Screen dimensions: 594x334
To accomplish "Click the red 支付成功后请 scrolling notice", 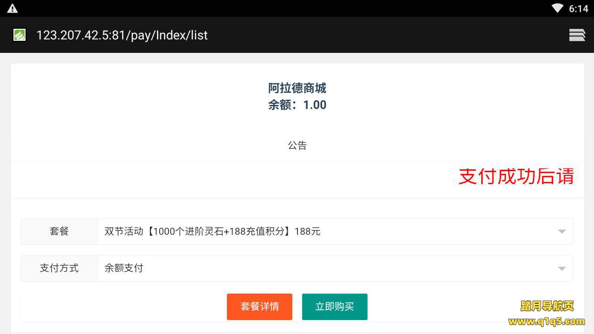I will (516, 177).
